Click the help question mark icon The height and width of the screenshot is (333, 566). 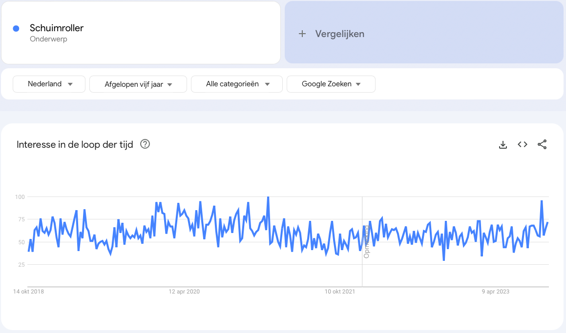[145, 144]
